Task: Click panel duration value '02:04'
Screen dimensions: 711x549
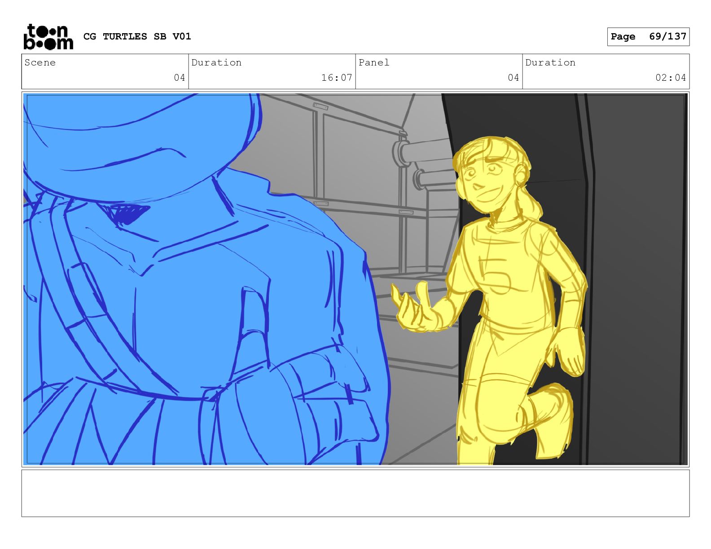Action: click(671, 78)
